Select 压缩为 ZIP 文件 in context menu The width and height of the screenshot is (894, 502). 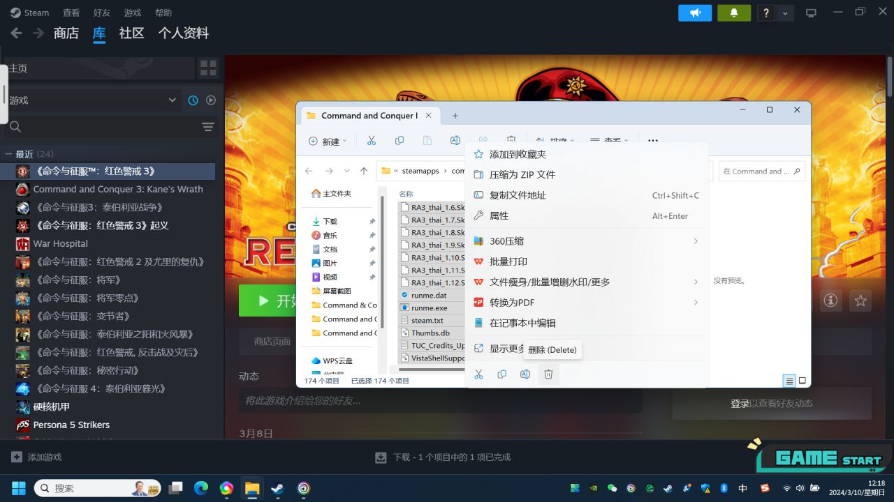click(587, 174)
